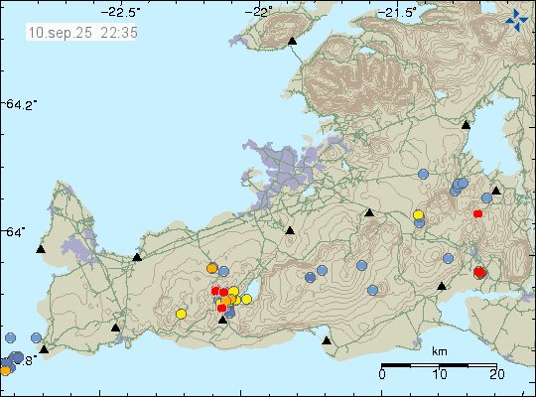Viewport: 536px width, 397px height.
Task: Select the lone red quake marker in the eastern hills
Action: tap(477, 213)
